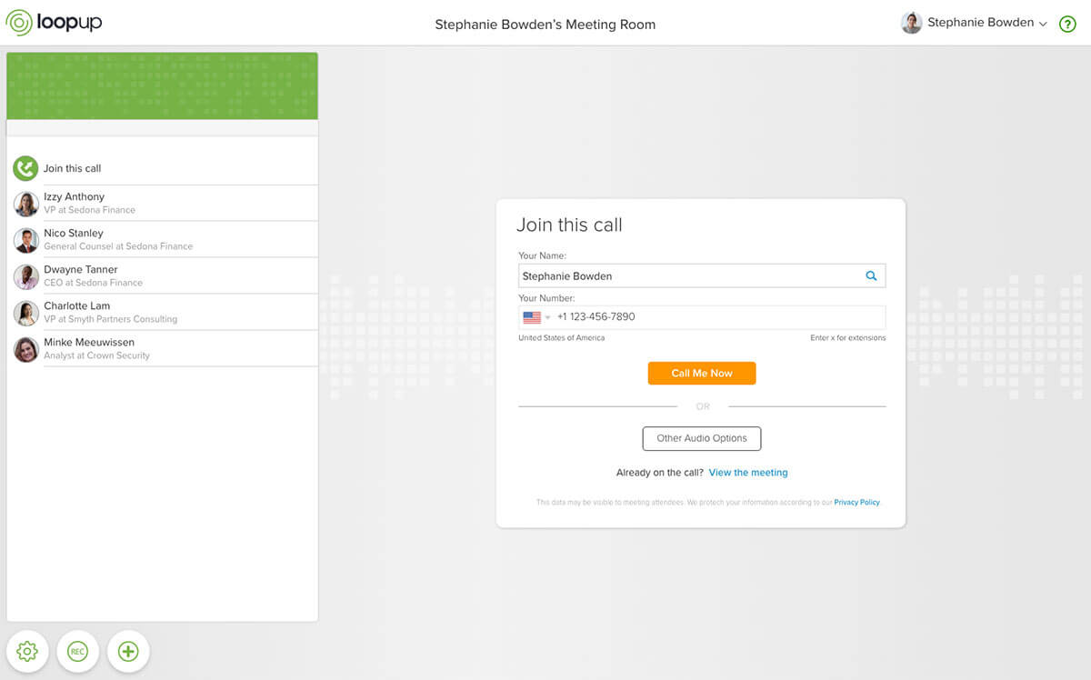Open the country flag dropdown
The image size is (1091, 680).
pos(536,317)
